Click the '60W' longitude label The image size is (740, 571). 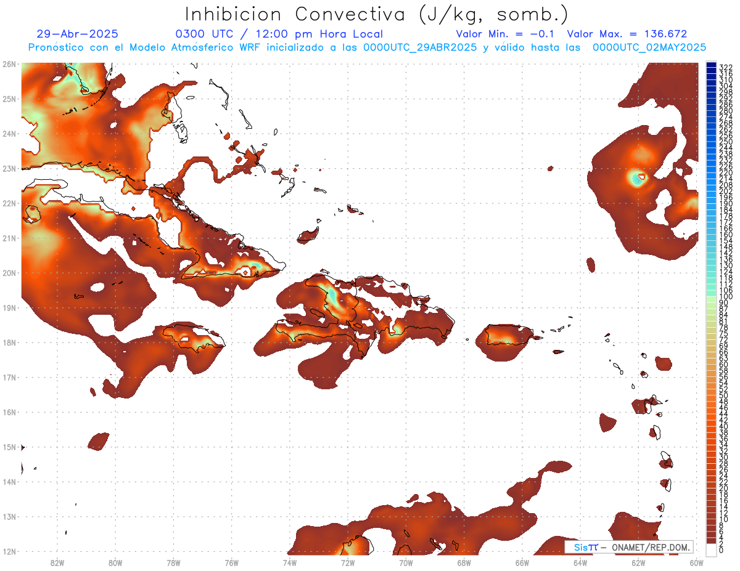697,562
